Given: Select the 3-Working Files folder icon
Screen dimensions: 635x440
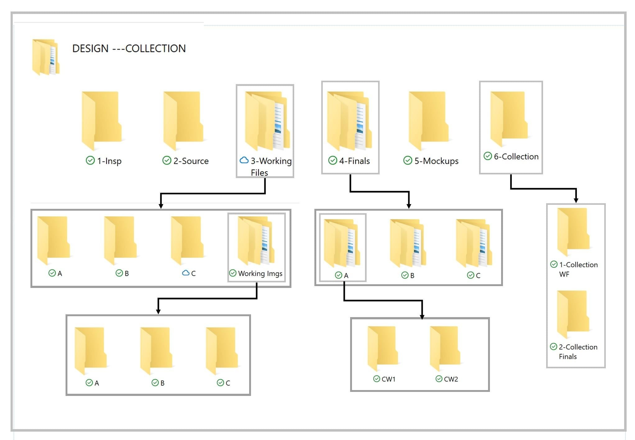Looking at the screenshot, I should pos(267,121).
